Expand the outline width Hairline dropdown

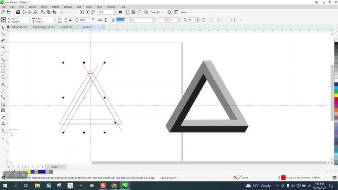tap(131, 20)
